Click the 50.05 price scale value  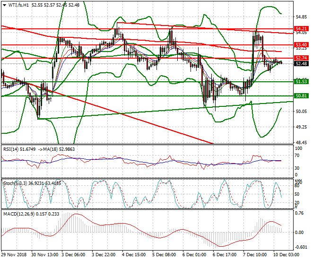(302, 112)
